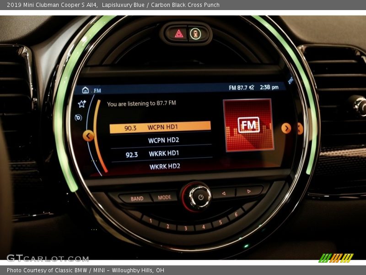The image size is (366, 275).
Task: Tap the red FM artwork tile
Action: pos(248,125)
